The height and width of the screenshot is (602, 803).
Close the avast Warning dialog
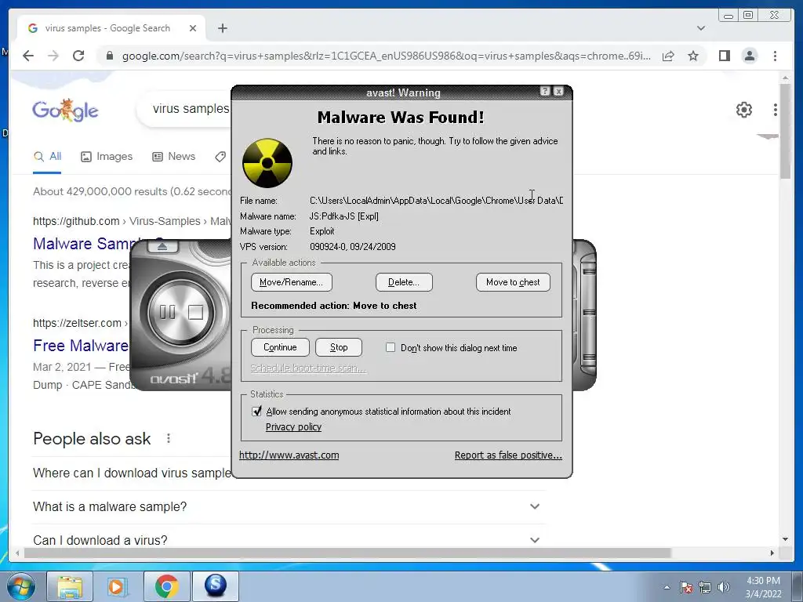point(558,91)
